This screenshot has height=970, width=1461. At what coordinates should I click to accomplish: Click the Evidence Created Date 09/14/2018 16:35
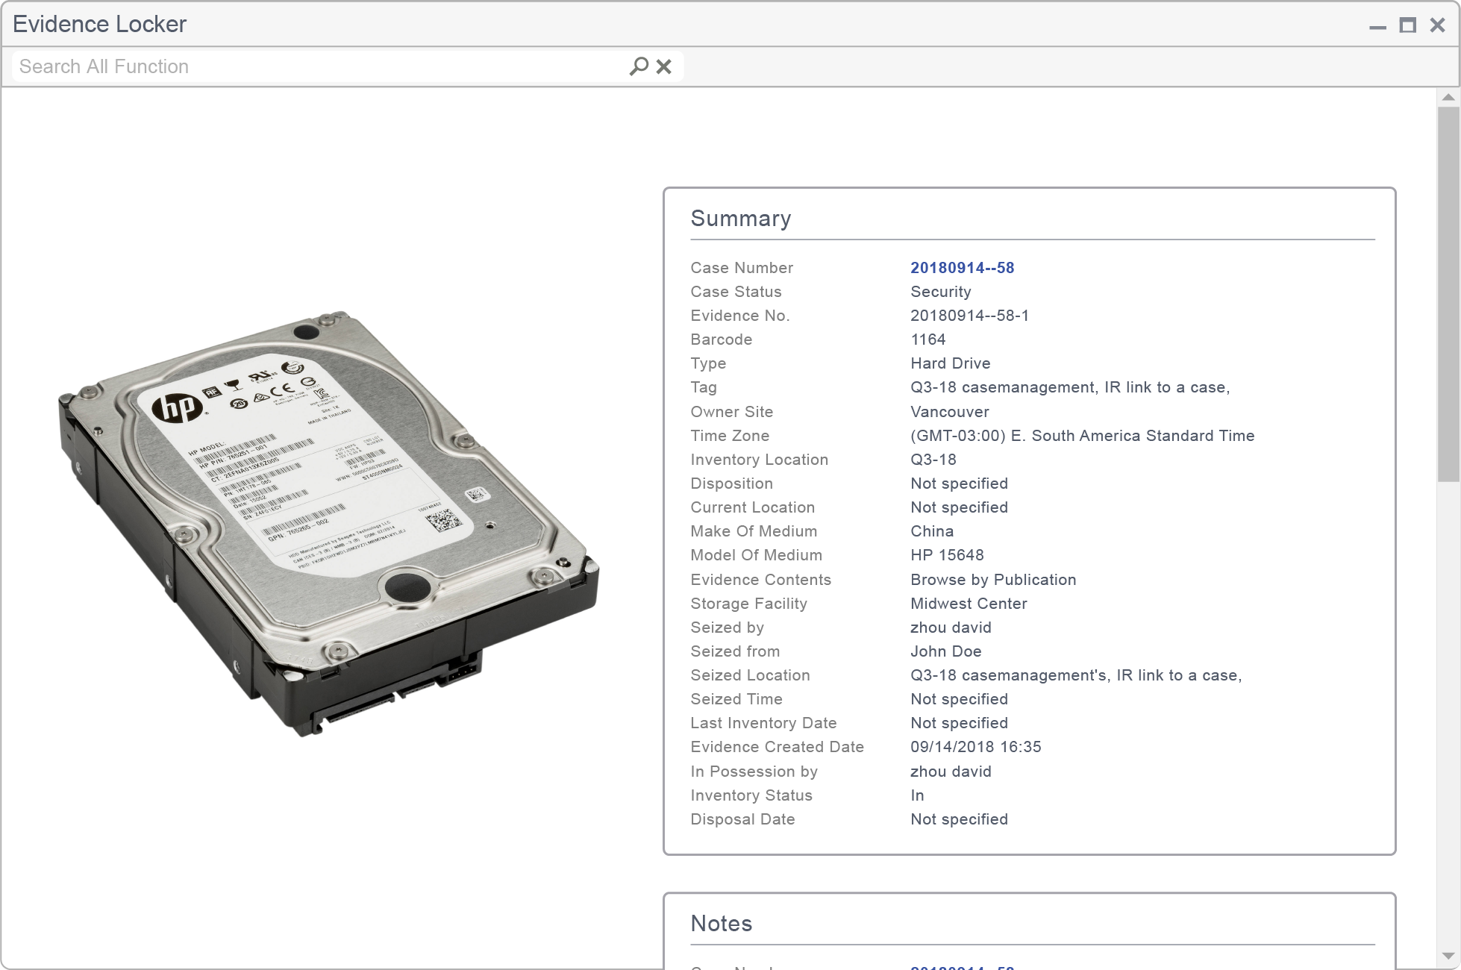(975, 747)
